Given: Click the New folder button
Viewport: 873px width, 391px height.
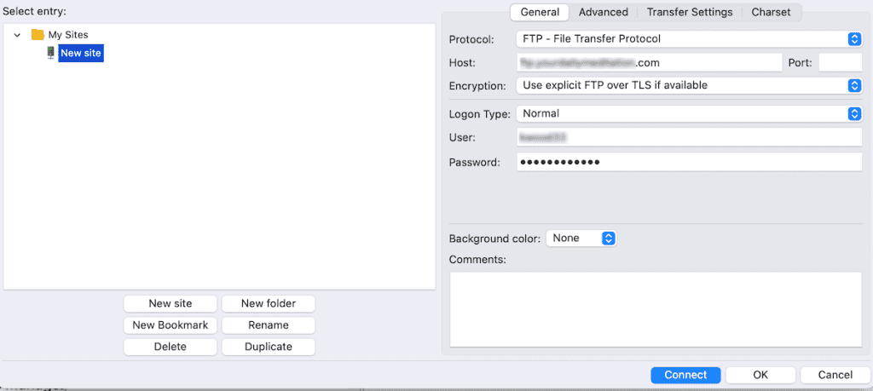Looking at the screenshot, I should tap(269, 303).
